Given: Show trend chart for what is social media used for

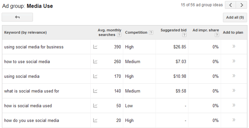Looking at the screenshot, I should pos(95,91).
